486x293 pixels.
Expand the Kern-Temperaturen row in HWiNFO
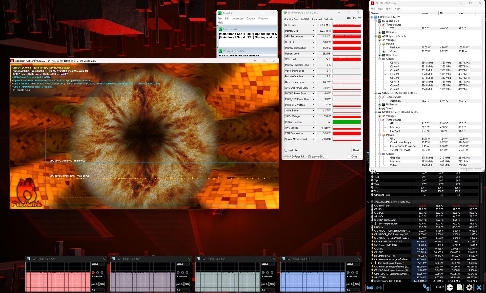(372, 223)
